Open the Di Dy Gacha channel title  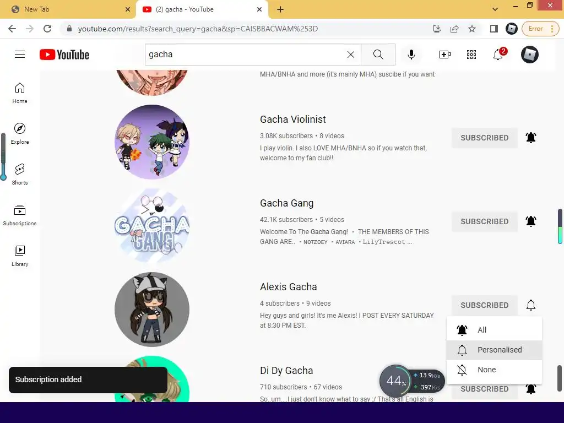click(x=286, y=371)
